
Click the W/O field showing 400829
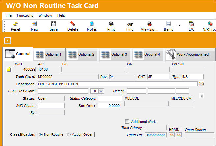click(25, 69)
